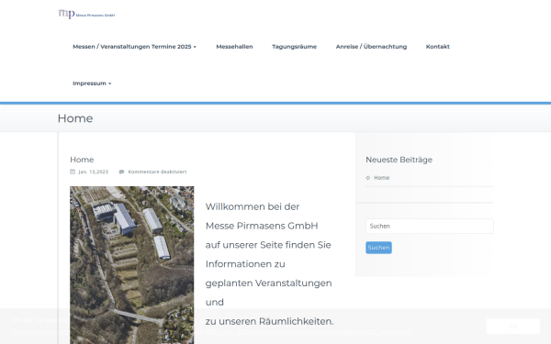551x344 pixels.
Task: Select the text Willkommen bei der
Action: coord(253,206)
